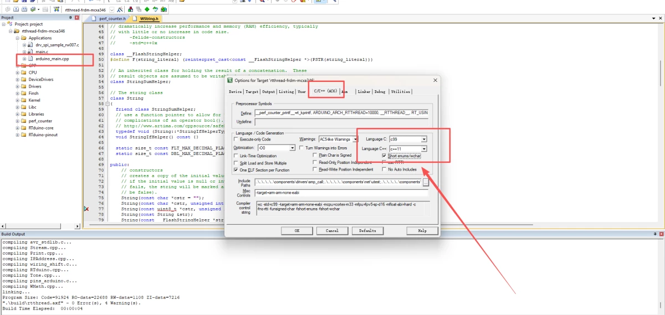Image resolution: width=665 pixels, height=315 pixels.
Task: Expand the DeviceDrivers folder in project tree
Action: (x=18, y=80)
